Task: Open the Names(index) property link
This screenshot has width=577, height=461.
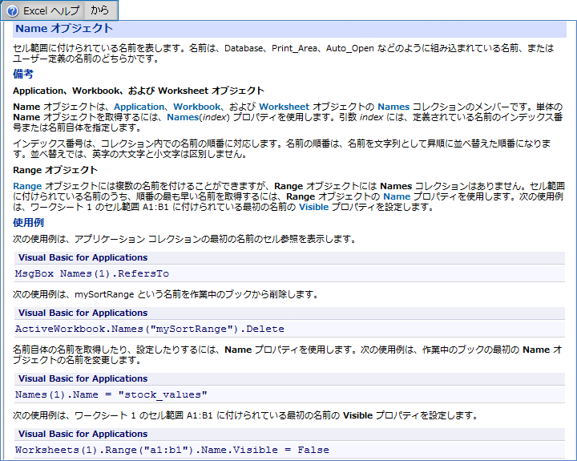Action: pos(198,117)
